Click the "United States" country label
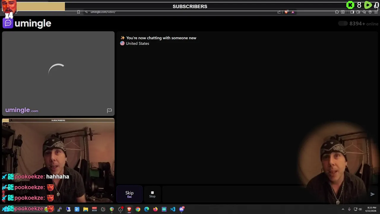Viewport: 380px width, 214px height. 137,43
